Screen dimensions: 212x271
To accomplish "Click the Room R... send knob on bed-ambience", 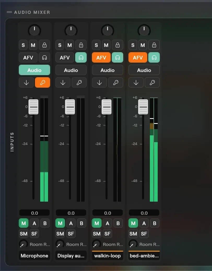I will click(x=133, y=244).
